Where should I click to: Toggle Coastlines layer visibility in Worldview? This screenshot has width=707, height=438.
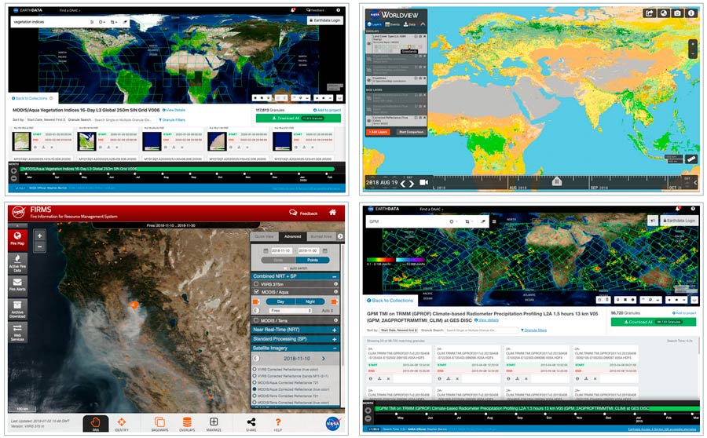[x=369, y=80]
